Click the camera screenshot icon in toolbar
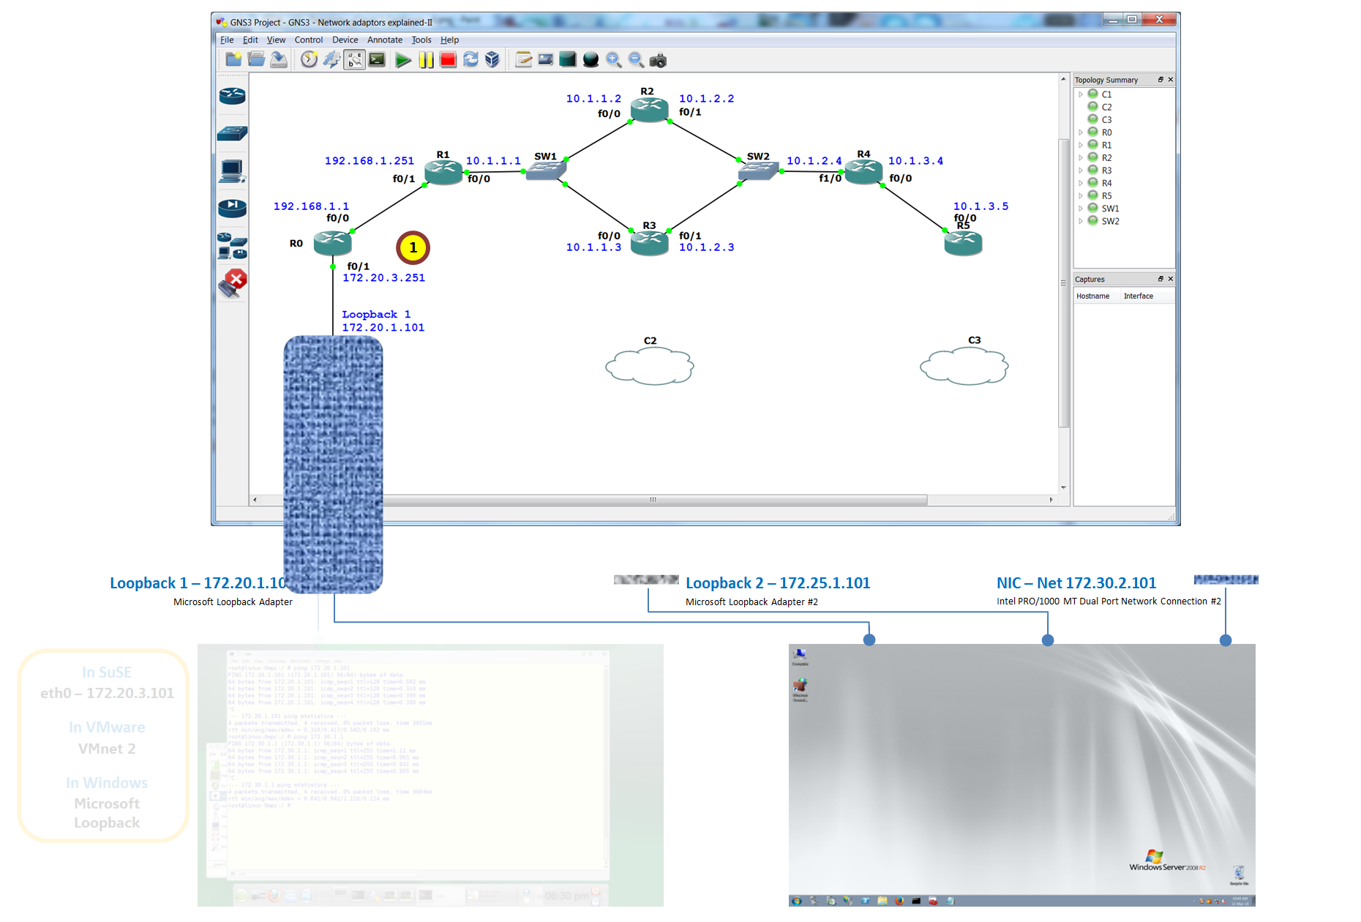The height and width of the screenshot is (922, 1361). click(x=658, y=60)
